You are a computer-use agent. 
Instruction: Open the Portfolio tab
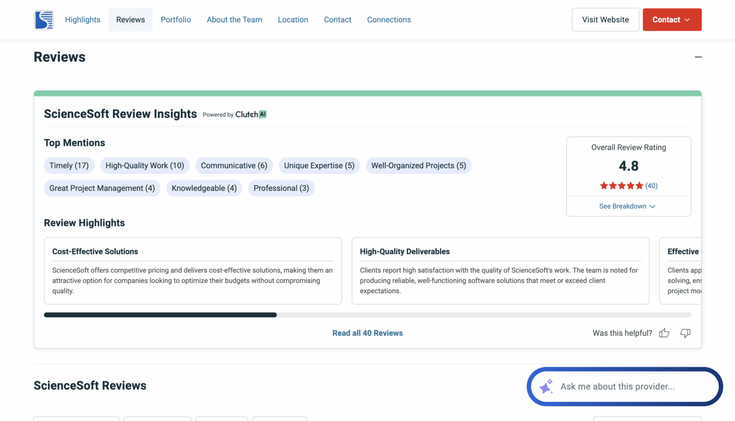pyautogui.click(x=176, y=19)
